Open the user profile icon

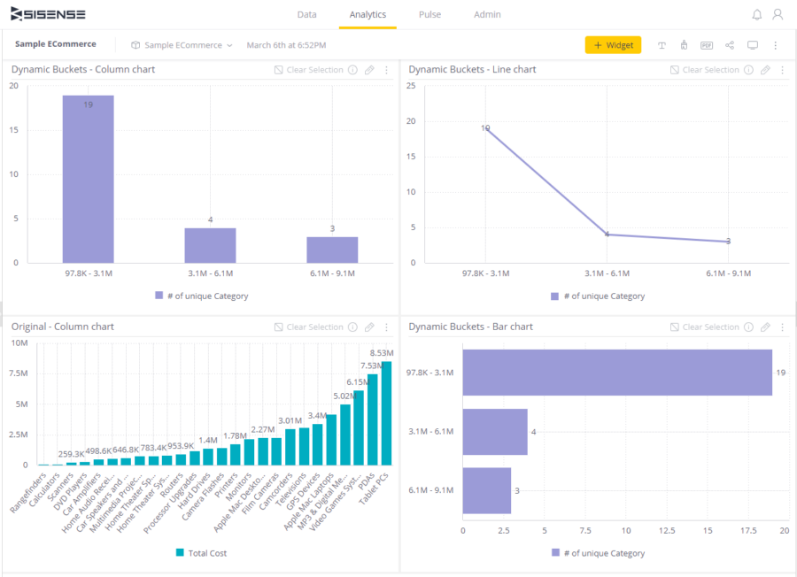tap(778, 15)
